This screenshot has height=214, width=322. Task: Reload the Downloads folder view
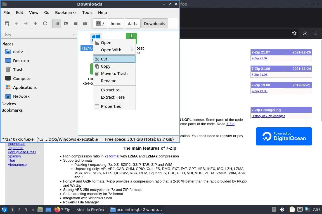tap(45, 24)
